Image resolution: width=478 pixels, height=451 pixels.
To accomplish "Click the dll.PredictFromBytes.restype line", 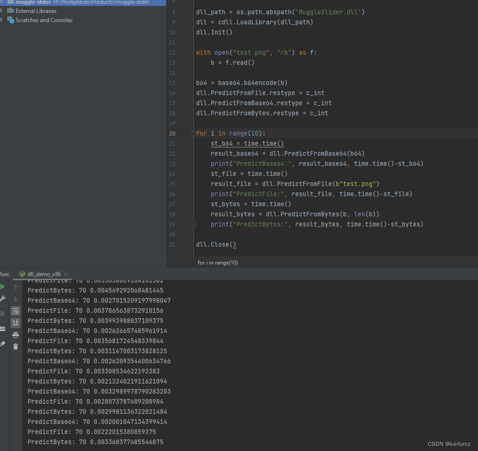I will (x=262, y=113).
